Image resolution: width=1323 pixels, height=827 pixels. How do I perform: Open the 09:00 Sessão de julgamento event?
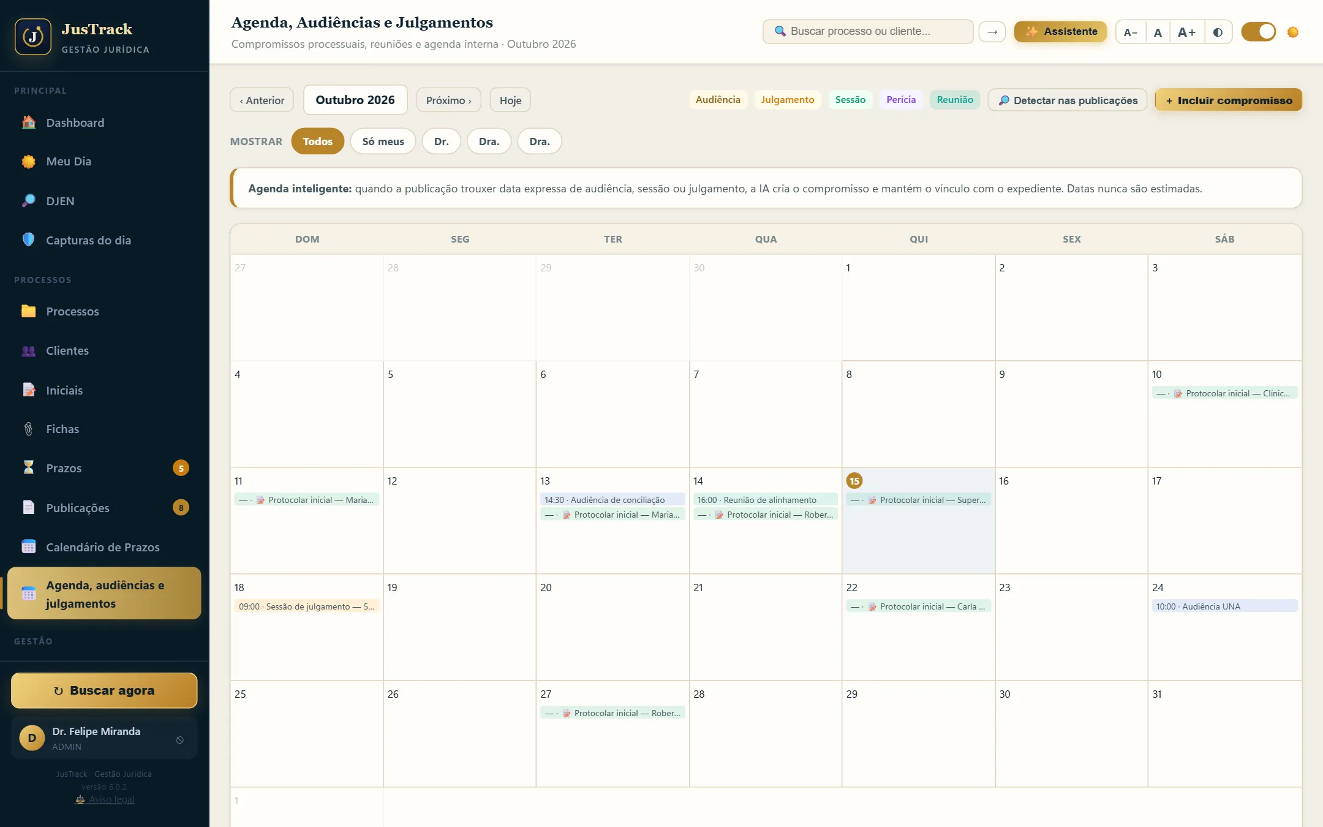click(x=307, y=606)
